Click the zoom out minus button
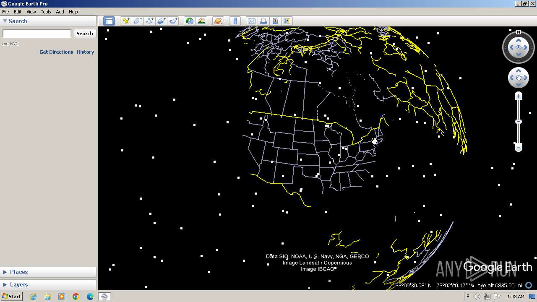 point(519,147)
